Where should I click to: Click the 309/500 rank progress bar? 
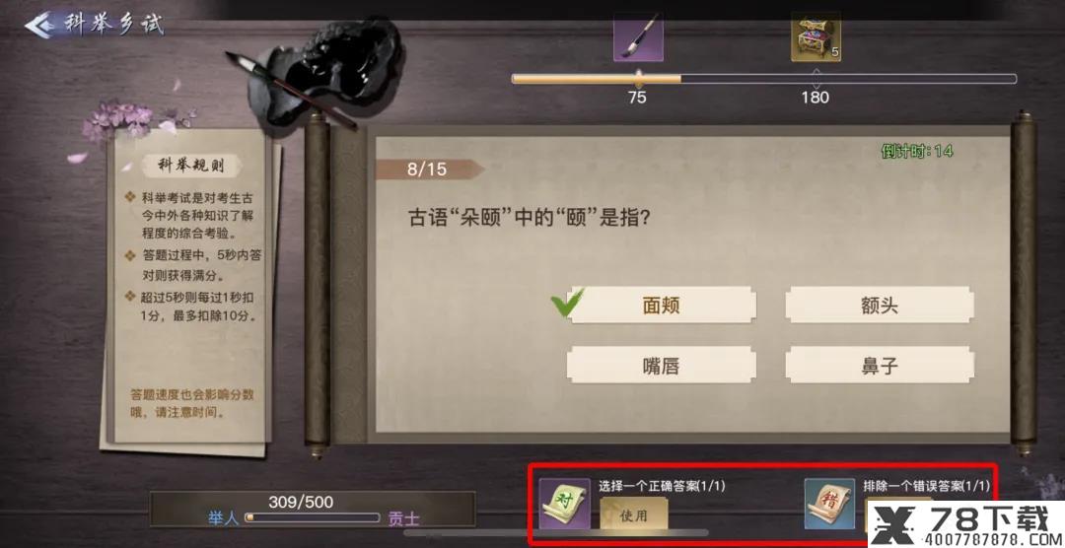312,517
